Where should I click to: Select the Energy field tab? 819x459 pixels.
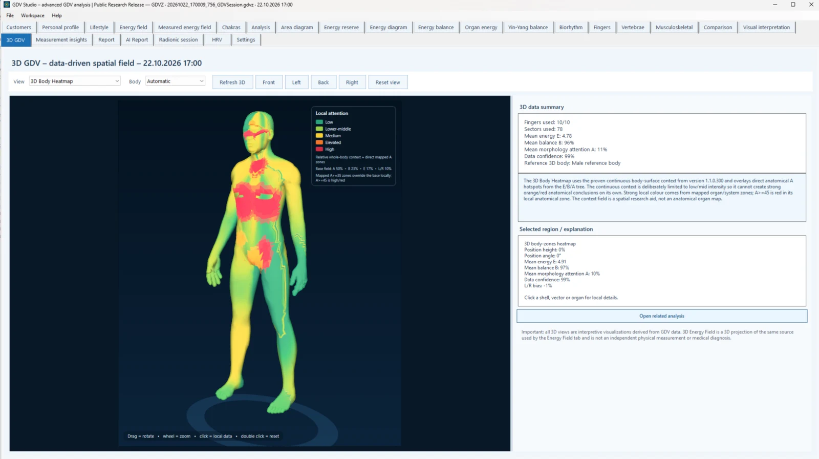[133, 27]
